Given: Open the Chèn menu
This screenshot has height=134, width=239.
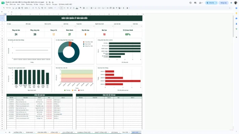Looking at the screenshot, I should [x=23, y=4].
